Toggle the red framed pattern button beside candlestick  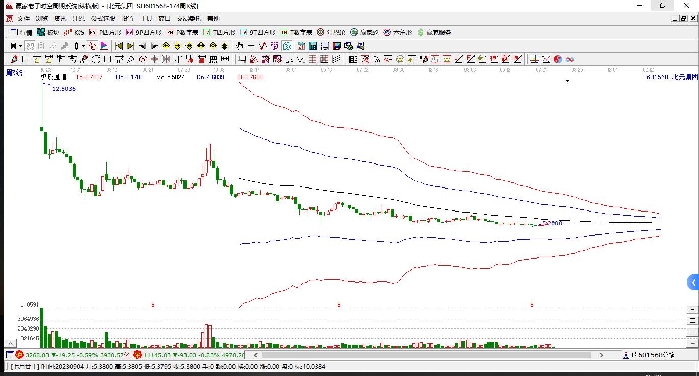(92, 46)
